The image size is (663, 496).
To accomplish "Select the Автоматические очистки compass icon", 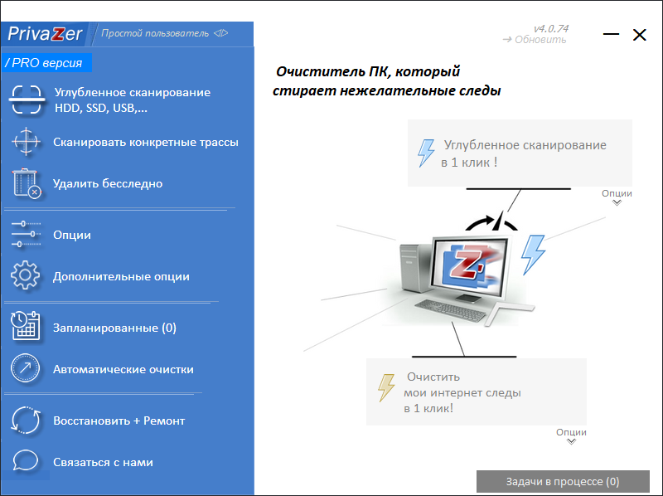I will pyautogui.click(x=26, y=368).
